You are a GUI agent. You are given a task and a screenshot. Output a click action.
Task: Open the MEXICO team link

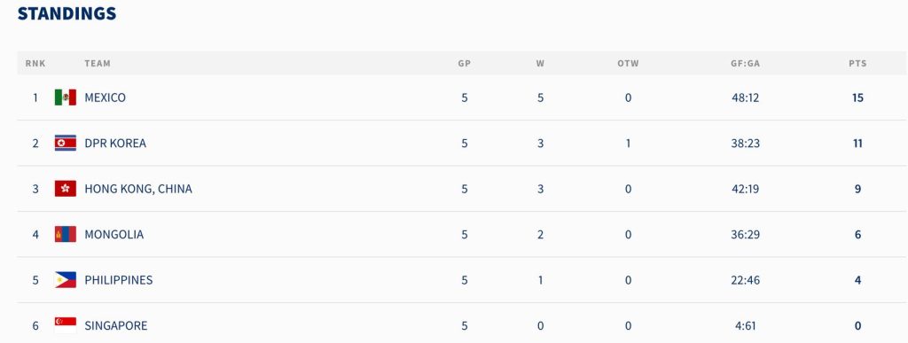[x=105, y=97]
